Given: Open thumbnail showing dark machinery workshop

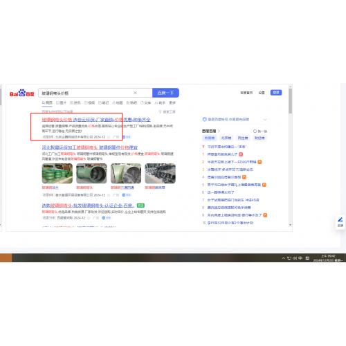Looking at the screenshot, I should 161,174.
